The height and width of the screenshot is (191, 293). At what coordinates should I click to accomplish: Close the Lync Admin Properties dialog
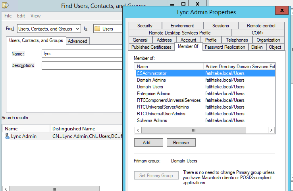click(282, 10)
